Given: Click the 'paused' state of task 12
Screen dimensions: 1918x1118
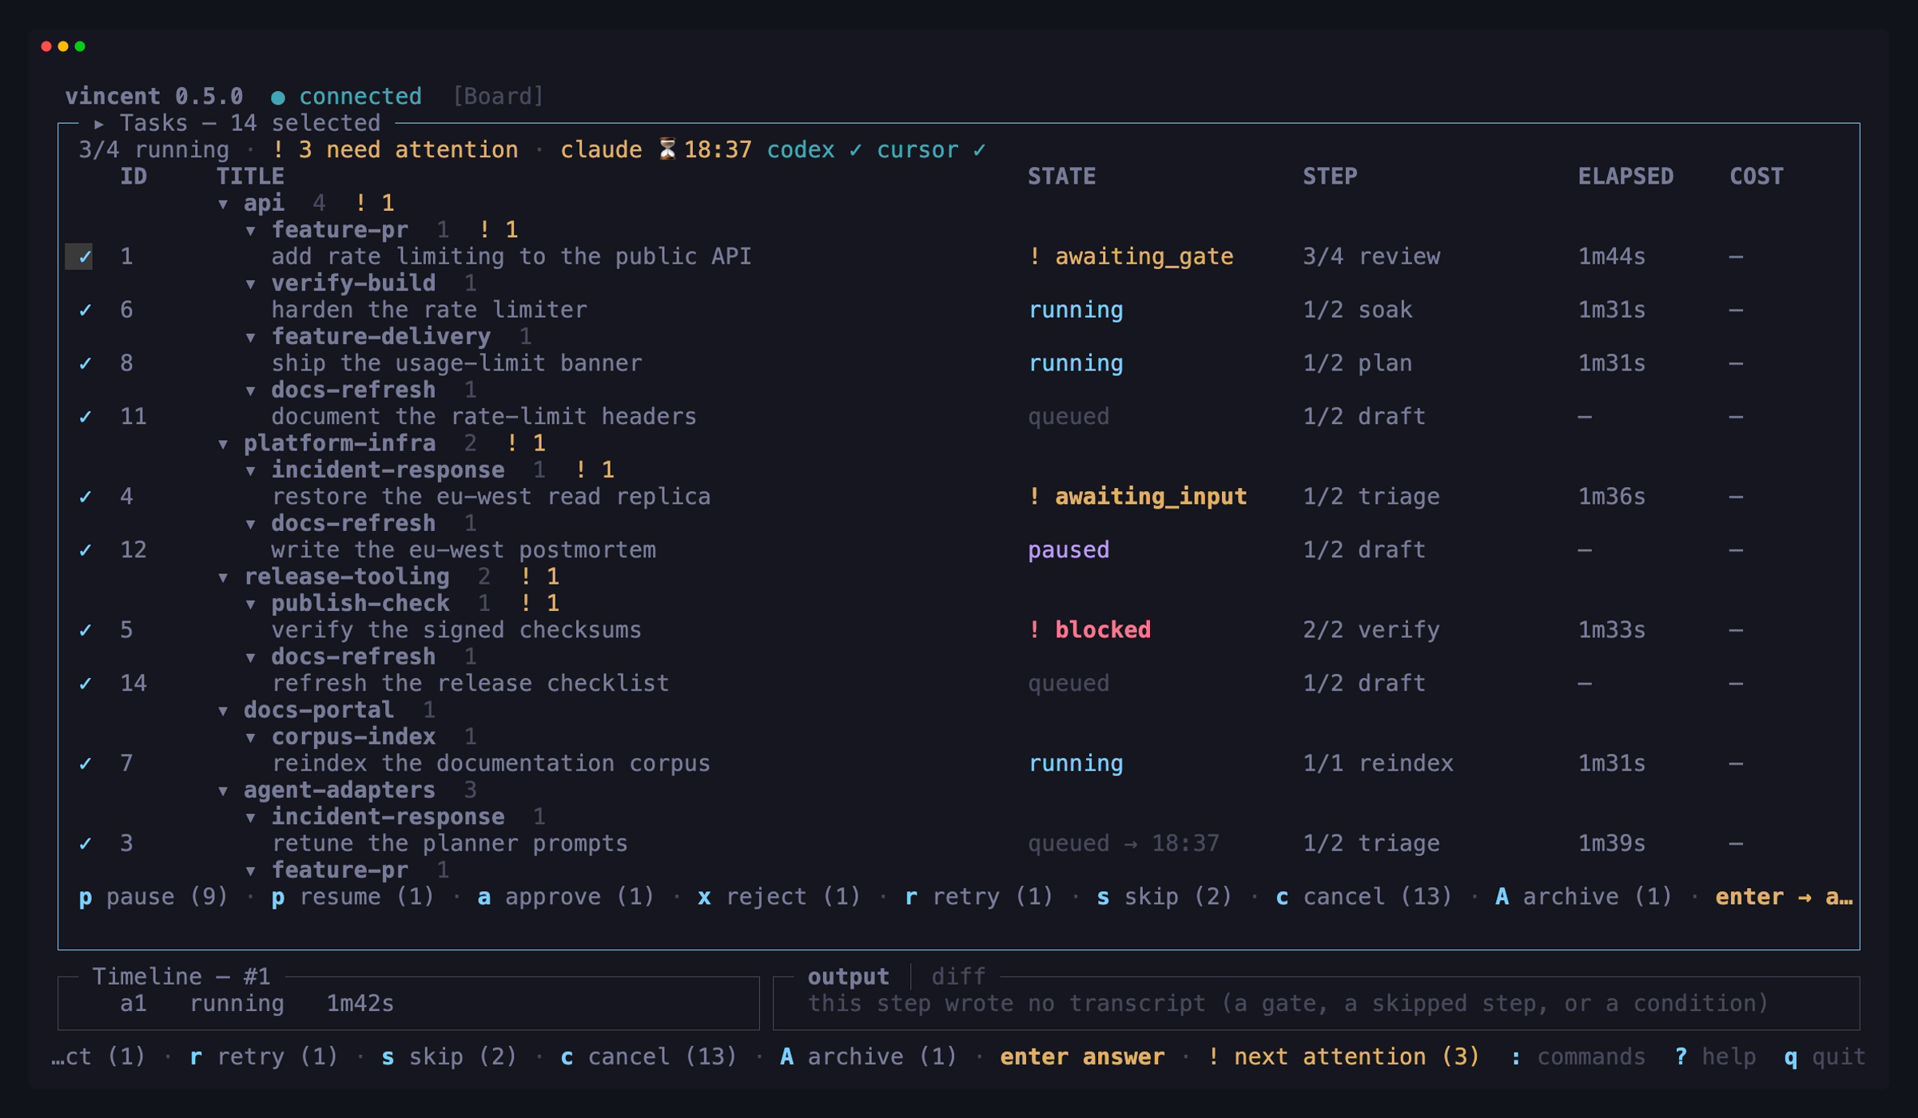Looking at the screenshot, I should coord(1068,550).
